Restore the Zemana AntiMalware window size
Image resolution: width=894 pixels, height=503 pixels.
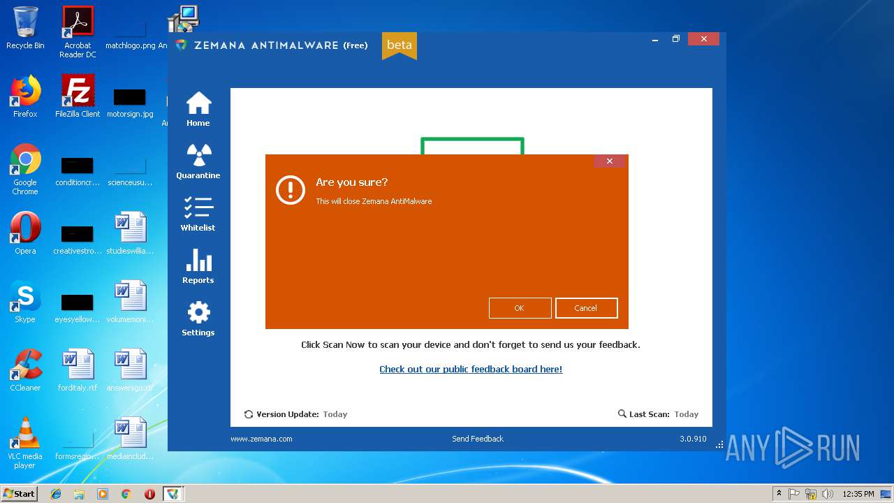tap(676, 39)
